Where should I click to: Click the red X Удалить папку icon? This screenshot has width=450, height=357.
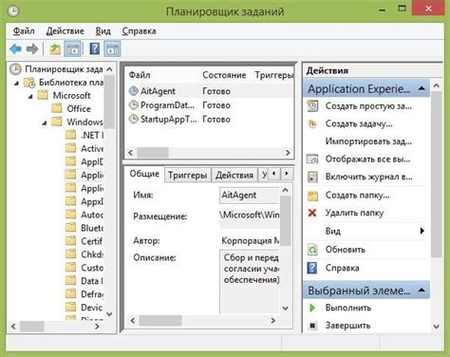312,213
